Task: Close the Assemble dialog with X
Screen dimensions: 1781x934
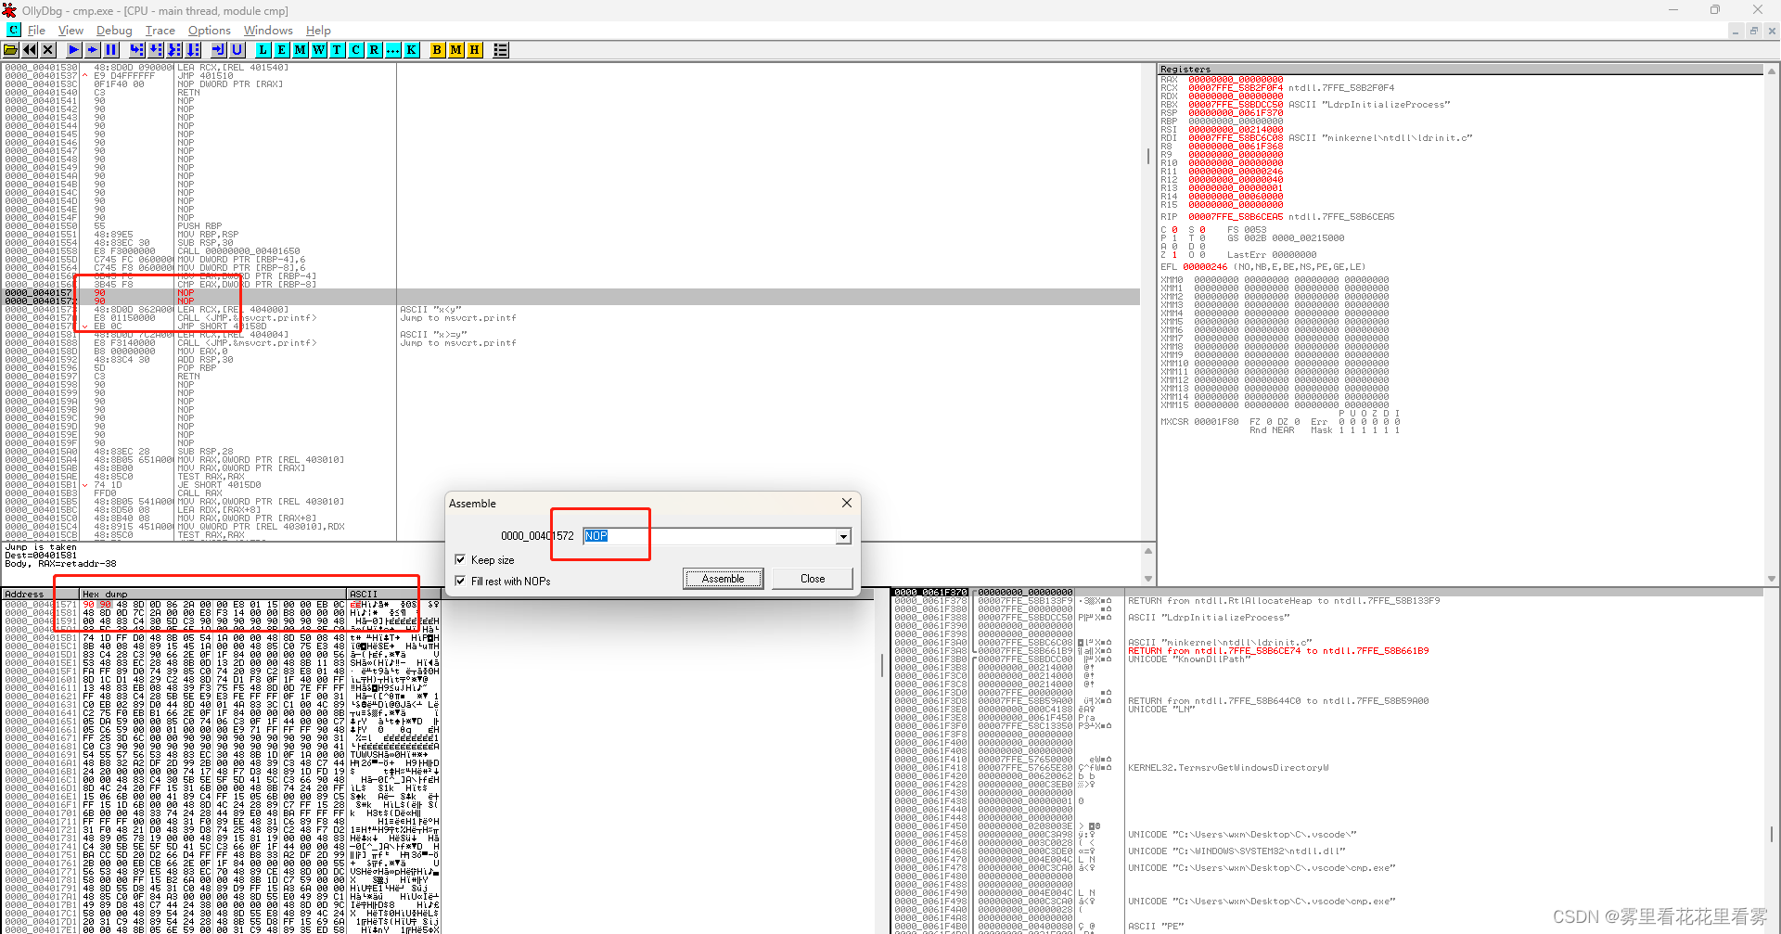Action: click(x=847, y=503)
